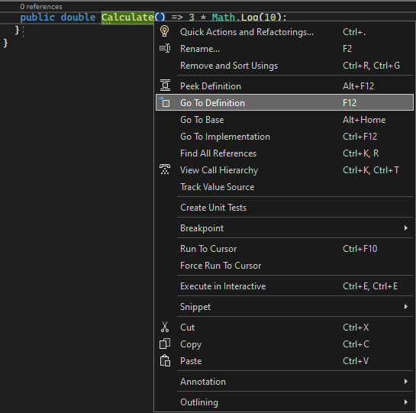Click the Go To Definition icon
The image size is (416, 413).
[x=164, y=102]
